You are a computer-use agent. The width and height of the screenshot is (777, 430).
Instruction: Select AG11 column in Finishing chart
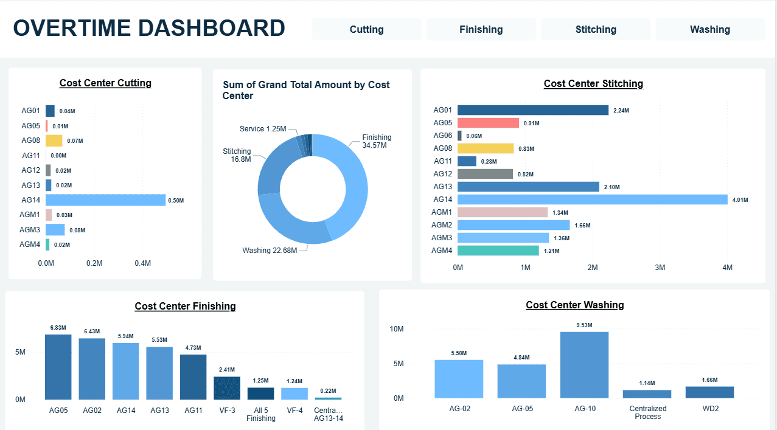193,377
